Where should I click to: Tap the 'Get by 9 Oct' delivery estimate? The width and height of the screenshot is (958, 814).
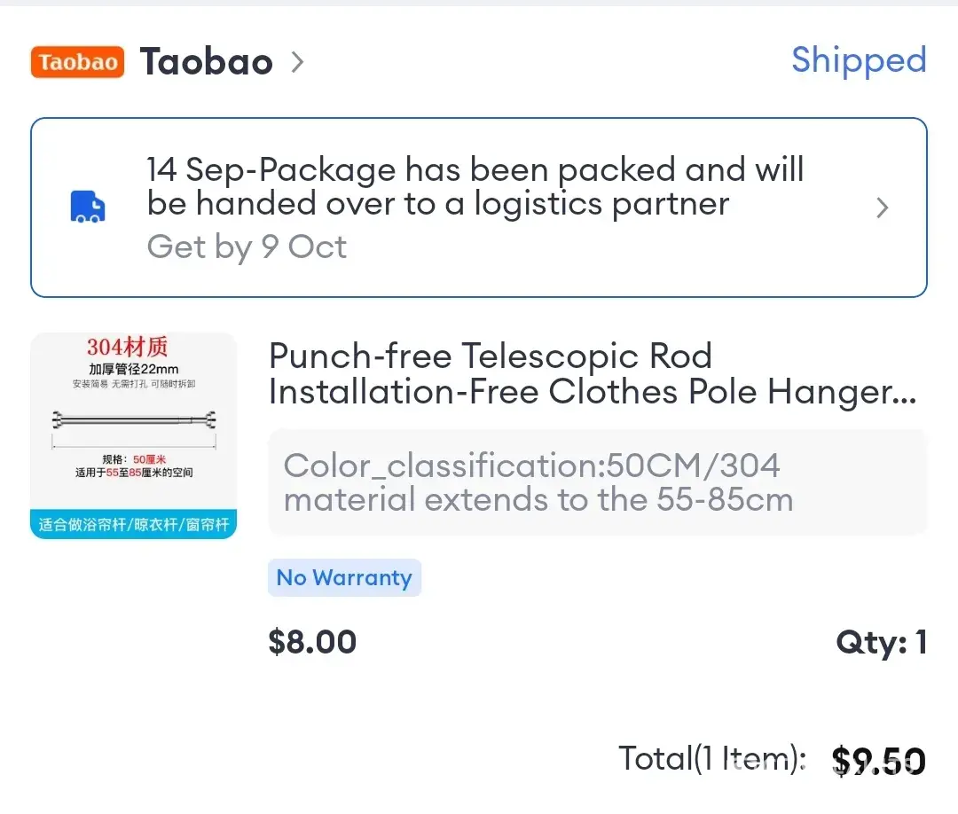click(247, 247)
